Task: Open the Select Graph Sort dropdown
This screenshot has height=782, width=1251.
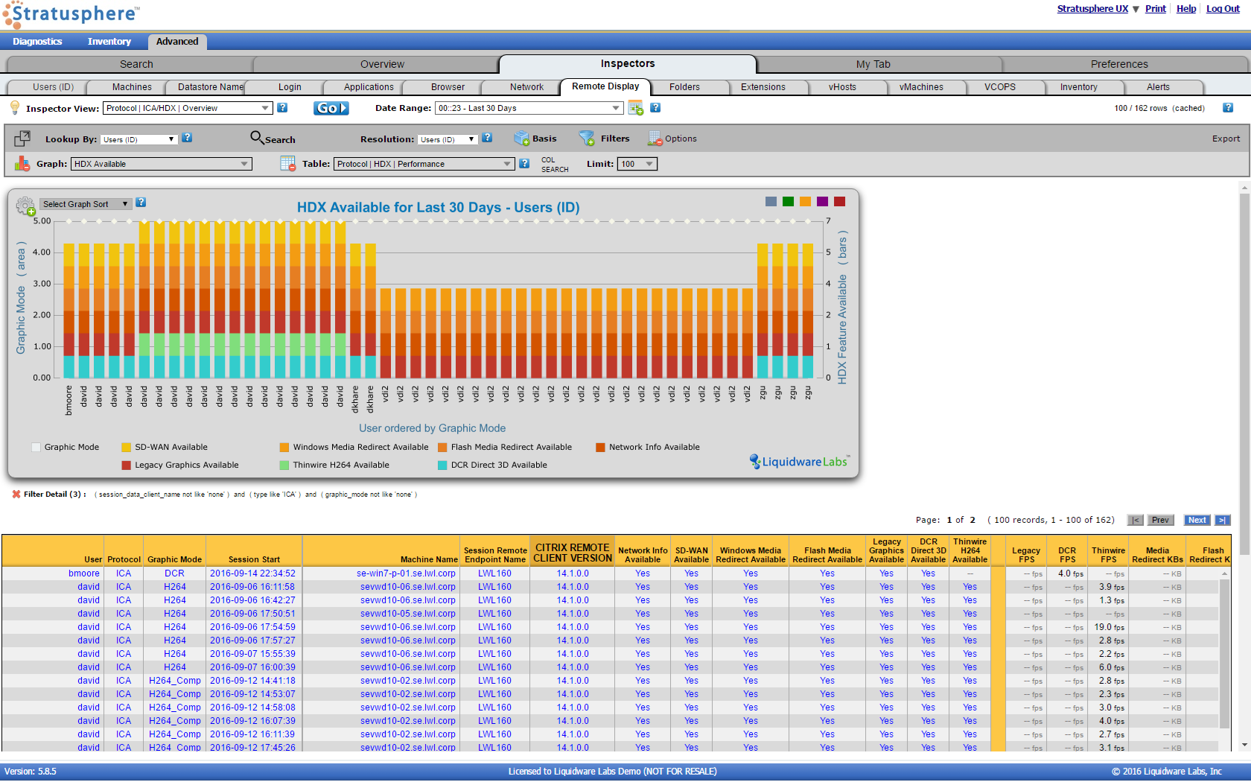Action: point(86,204)
